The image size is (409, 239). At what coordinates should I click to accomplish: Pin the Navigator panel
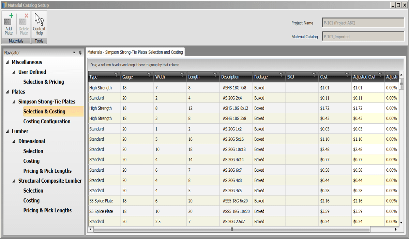pyautogui.click(x=80, y=53)
